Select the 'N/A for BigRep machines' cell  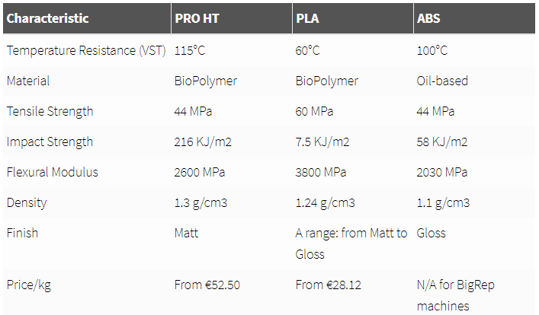pos(455,295)
